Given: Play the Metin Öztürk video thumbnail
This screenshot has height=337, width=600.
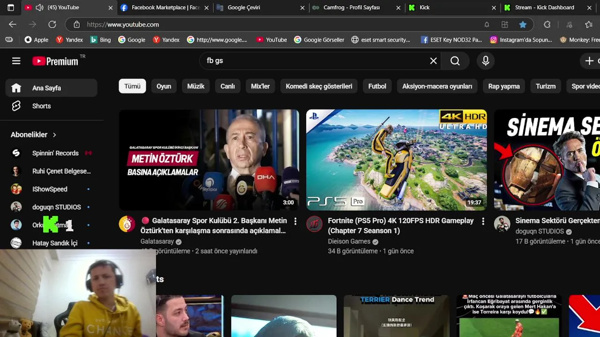Looking at the screenshot, I should (209, 160).
